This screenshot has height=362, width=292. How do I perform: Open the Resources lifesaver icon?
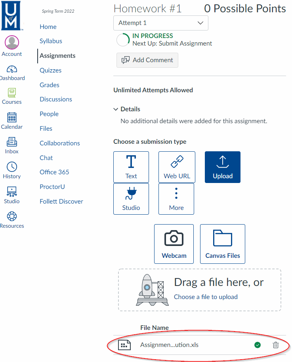click(12, 216)
